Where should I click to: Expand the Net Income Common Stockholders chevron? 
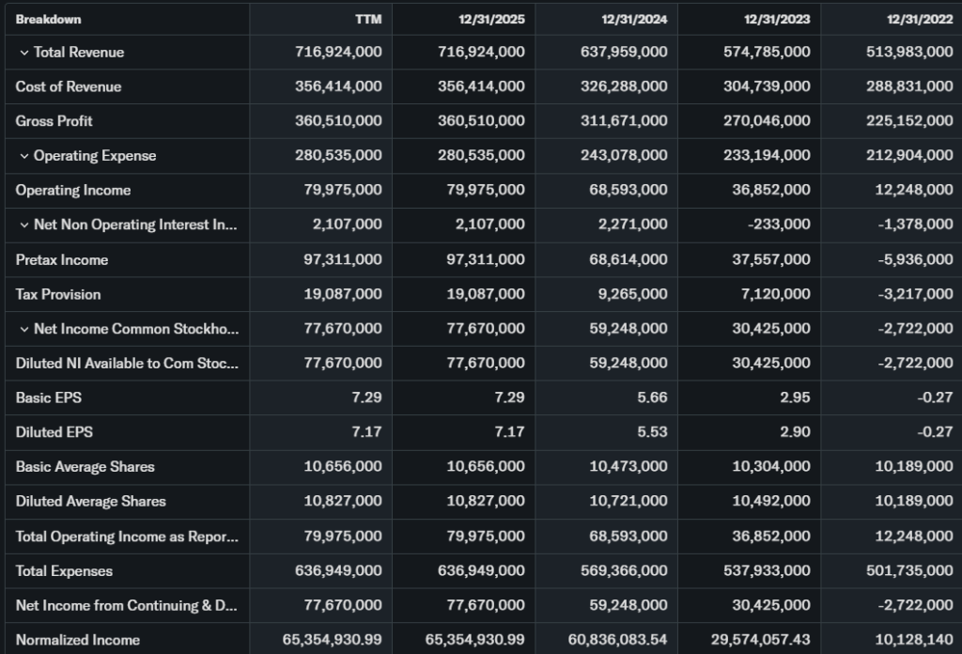tap(23, 329)
